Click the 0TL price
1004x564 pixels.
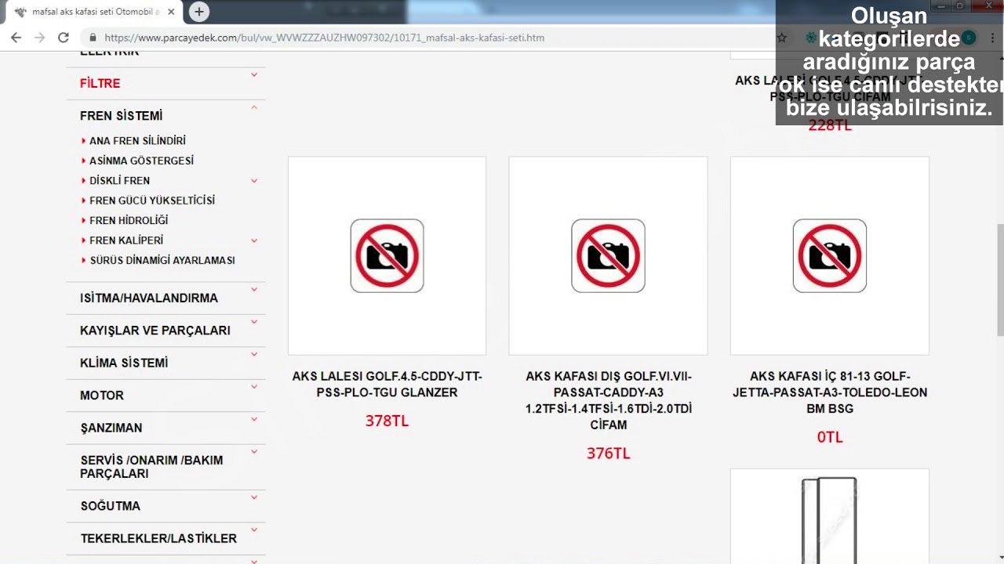click(x=830, y=437)
